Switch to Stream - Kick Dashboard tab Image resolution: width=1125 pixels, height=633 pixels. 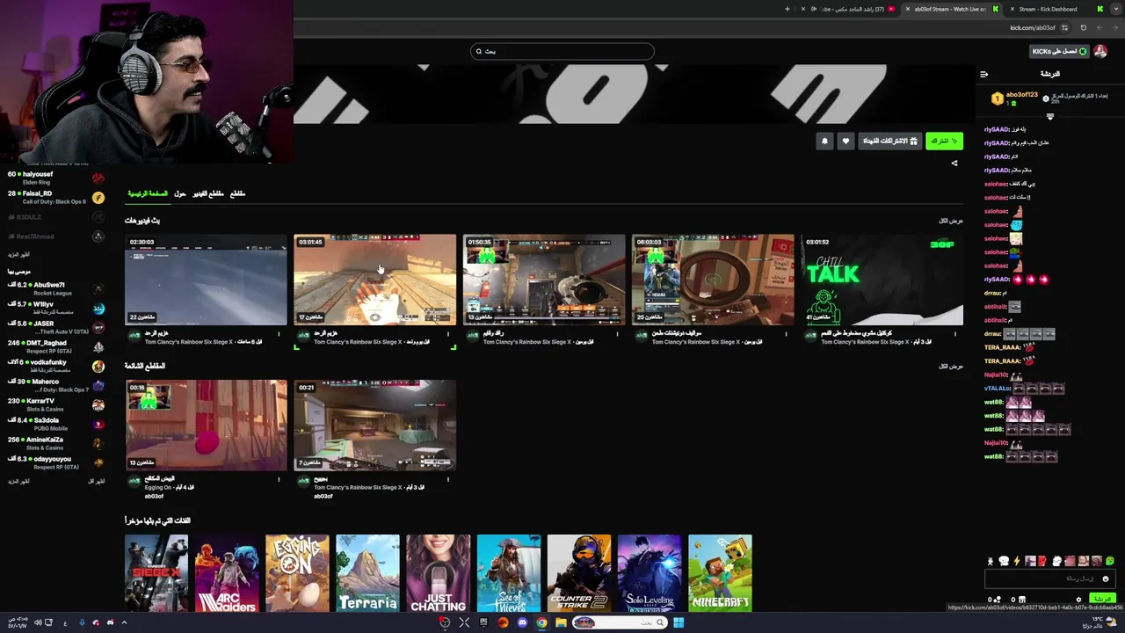(1053, 9)
